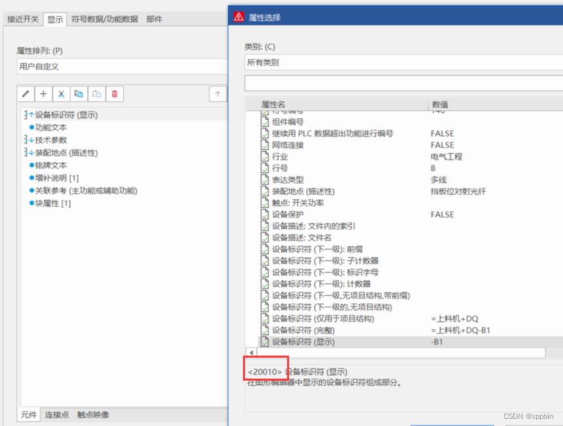Select the 网络连接 property row

288,145
